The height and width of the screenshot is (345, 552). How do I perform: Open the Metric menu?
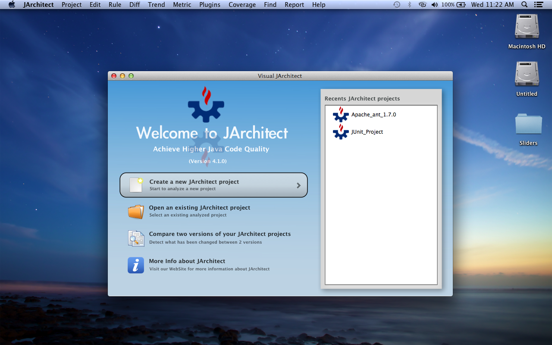(x=182, y=5)
